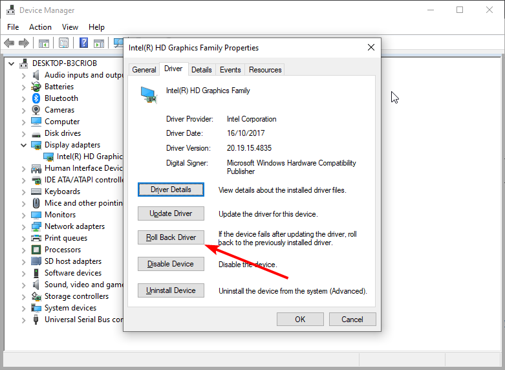Toggle the Show/Hide Console Tree toolbar icon

tap(44, 43)
